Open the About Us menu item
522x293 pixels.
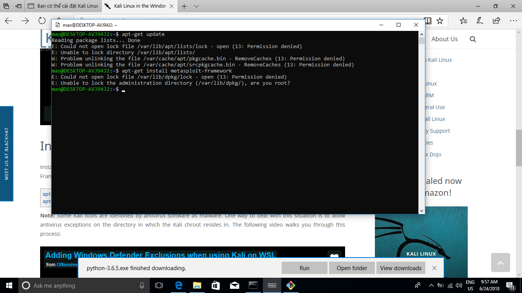[444, 39]
